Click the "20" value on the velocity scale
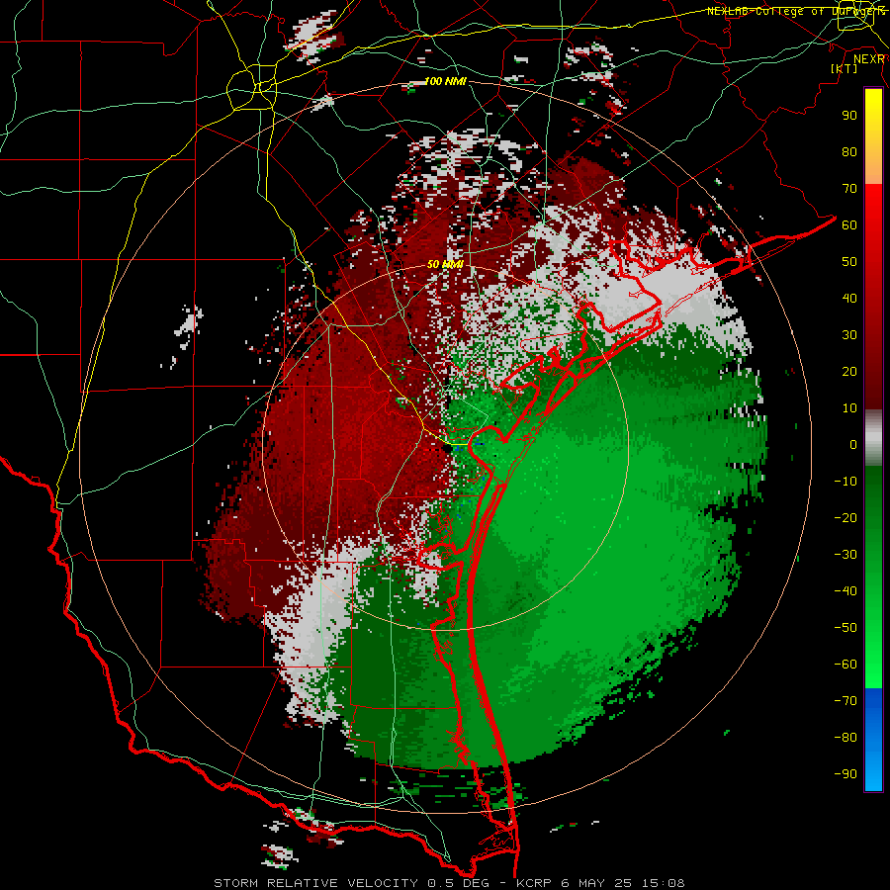Image resolution: width=890 pixels, height=890 pixels. (849, 371)
